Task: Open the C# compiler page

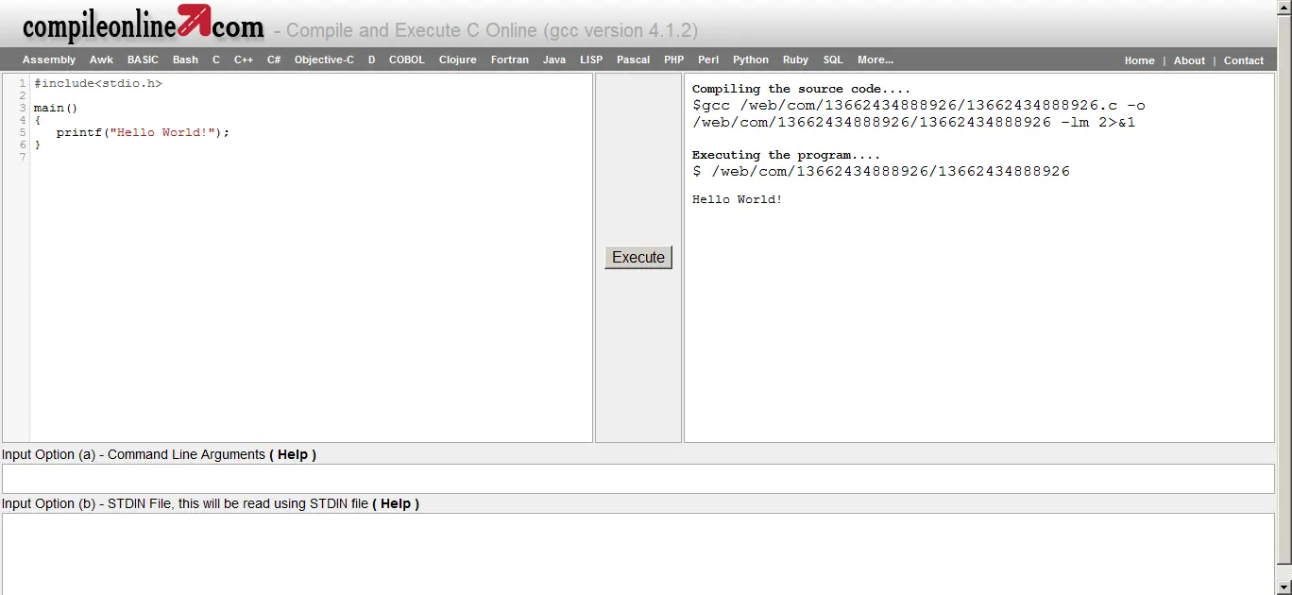Action: (x=274, y=59)
